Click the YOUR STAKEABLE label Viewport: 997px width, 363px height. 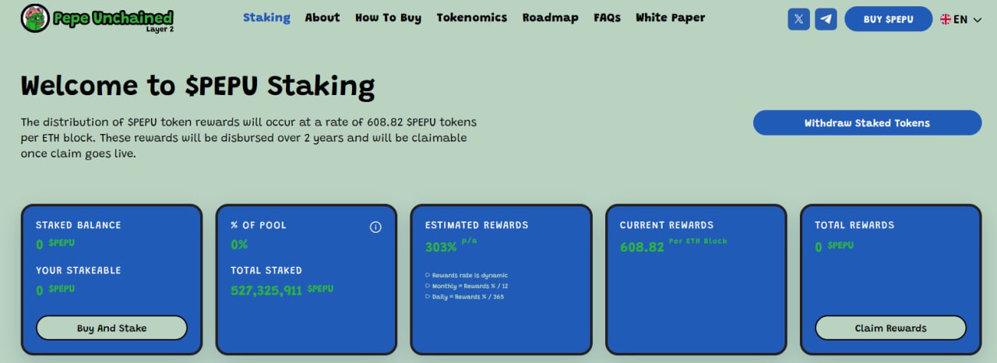(79, 270)
